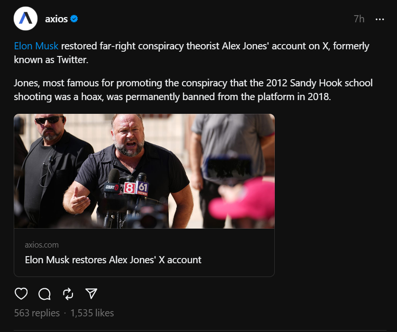Open the article preview photo
This screenshot has width=397, height=332.
tap(144, 171)
